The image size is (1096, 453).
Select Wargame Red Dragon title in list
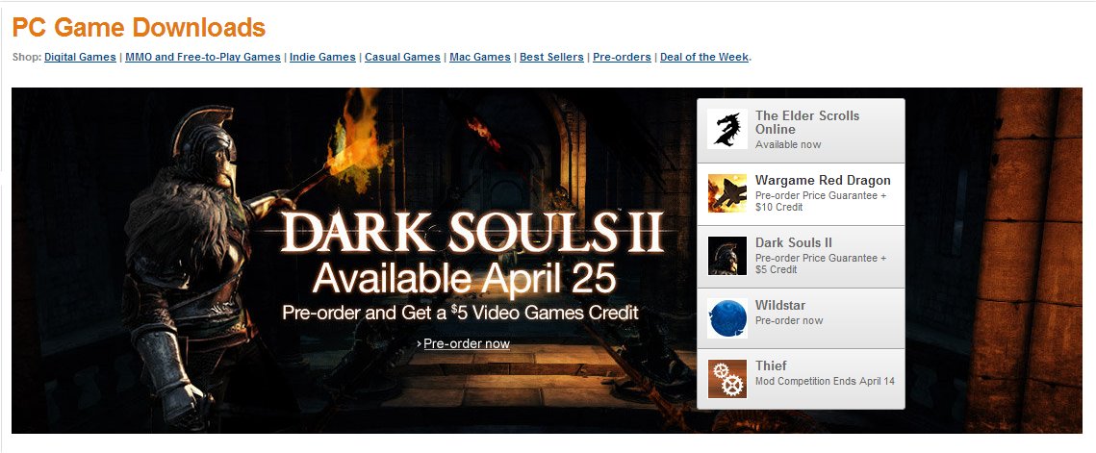coord(824,181)
